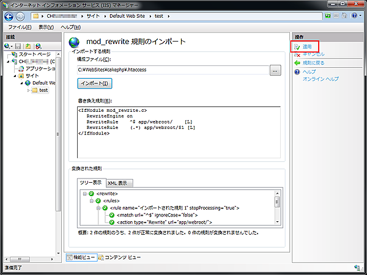
Task: Click the cancel (キャンセル) red X icon
Action: pos(297,54)
